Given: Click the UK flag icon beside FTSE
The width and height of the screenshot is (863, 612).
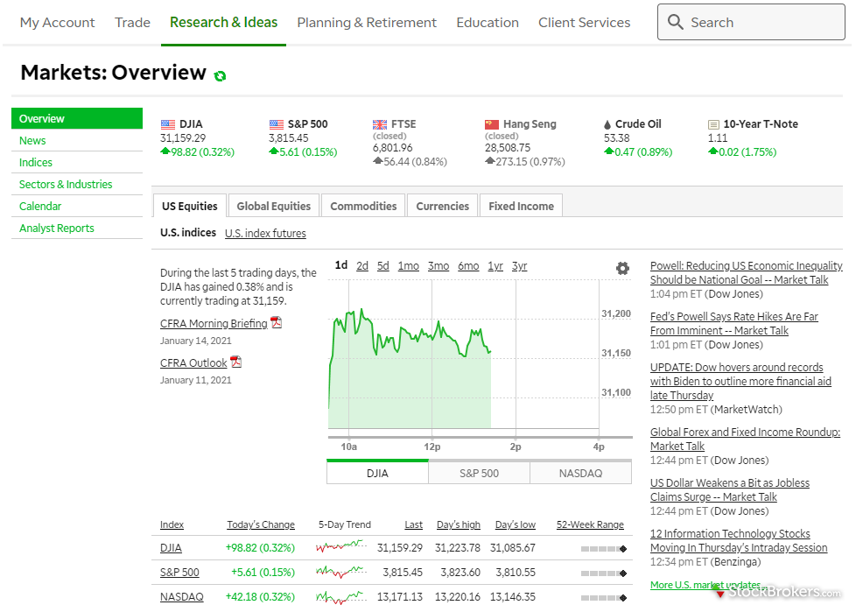Looking at the screenshot, I should 380,124.
